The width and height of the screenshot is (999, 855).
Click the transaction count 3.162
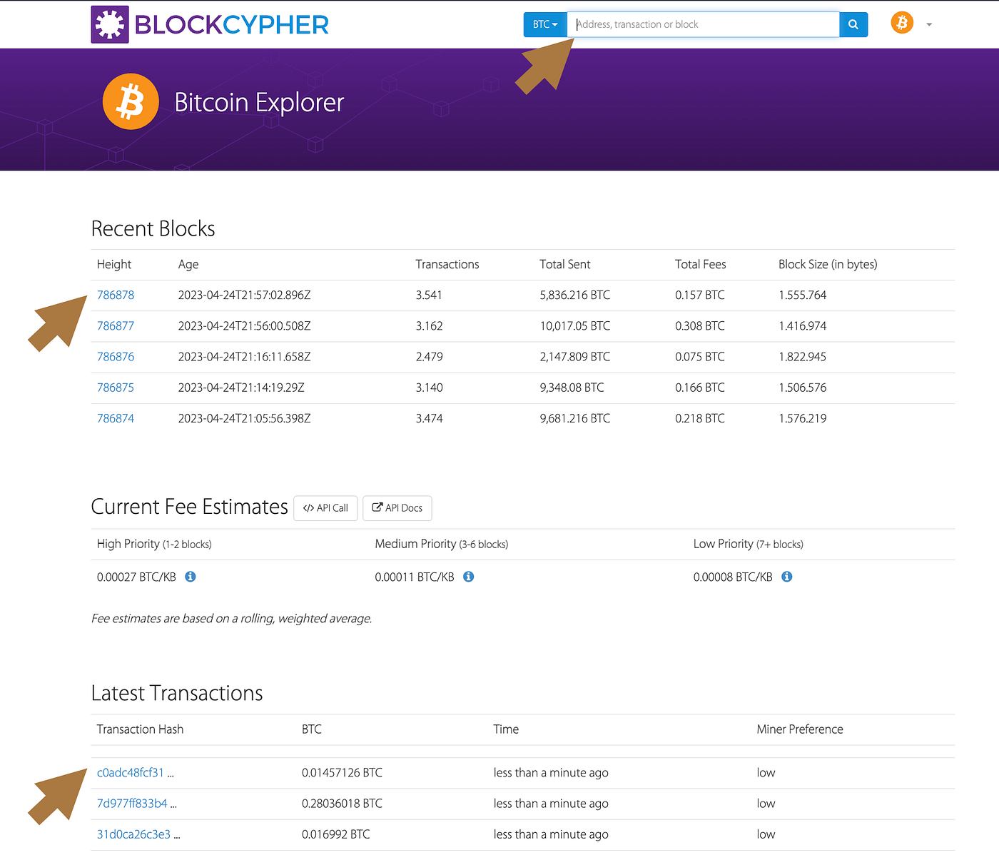pos(430,326)
